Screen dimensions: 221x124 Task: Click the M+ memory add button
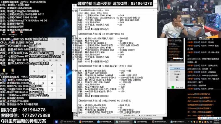tap(44, 60)
